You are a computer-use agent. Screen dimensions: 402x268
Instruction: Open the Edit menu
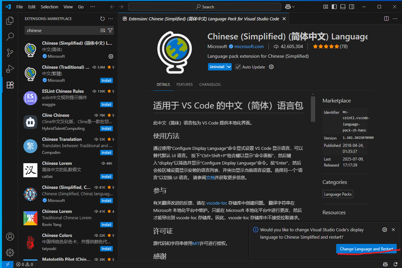click(x=32, y=7)
